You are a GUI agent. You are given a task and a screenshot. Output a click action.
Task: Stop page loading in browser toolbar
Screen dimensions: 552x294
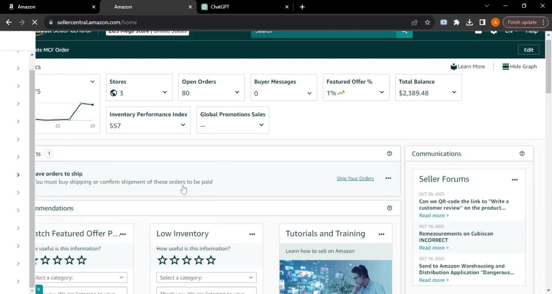click(x=34, y=22)
